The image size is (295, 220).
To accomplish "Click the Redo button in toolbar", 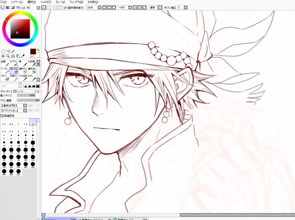I will coord(49,8).
